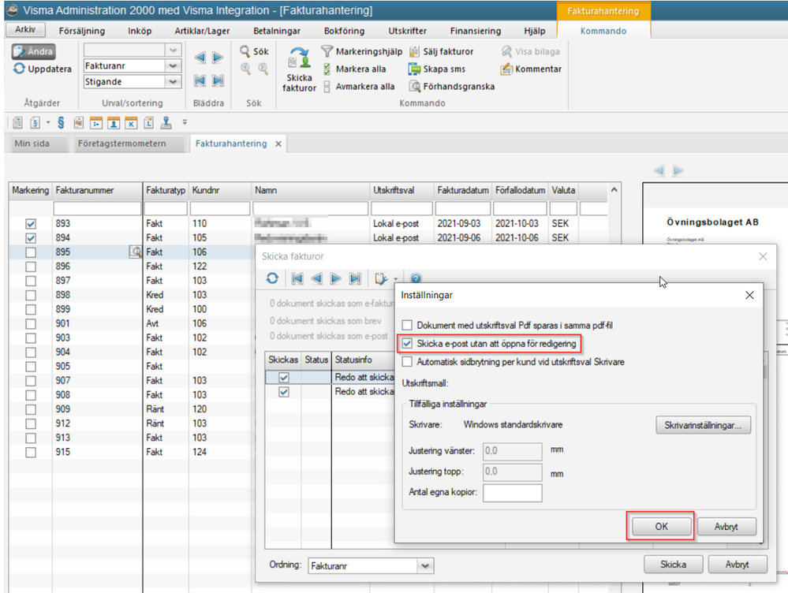Click Avbryt at bottom of Skicka fakturor dialog
Screen dimensions: 788x593
738,565
